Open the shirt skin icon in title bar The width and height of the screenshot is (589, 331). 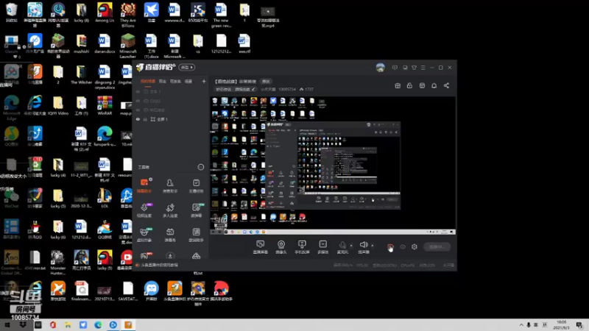pyautogui.click(x=414, y=68)
